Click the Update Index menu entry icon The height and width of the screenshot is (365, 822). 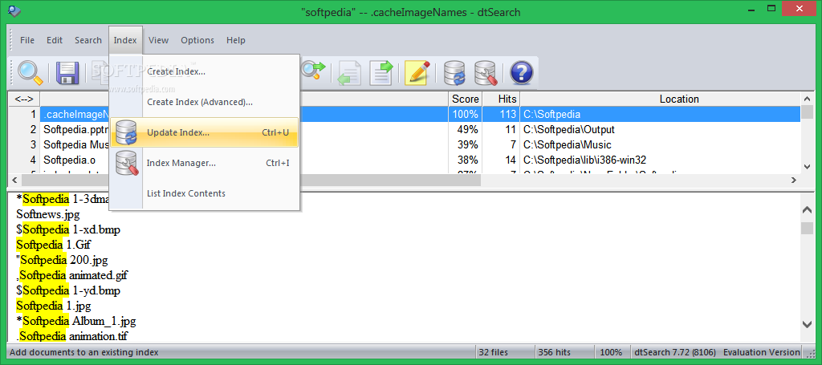(x=126, y=132)
